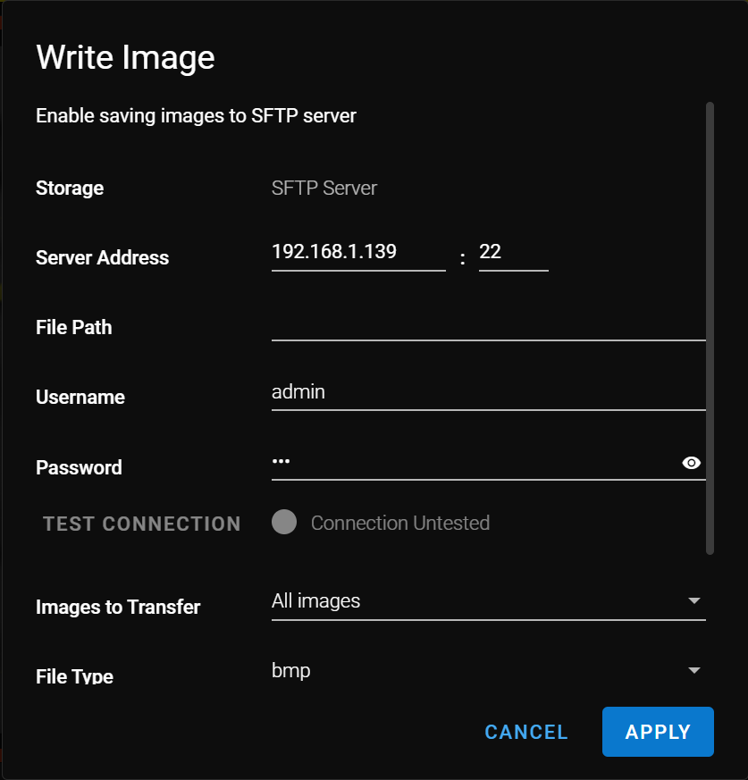This screenshot has width=748, height=780.
Task: Click the 'Server Address' label
Action: coord(102,258)
